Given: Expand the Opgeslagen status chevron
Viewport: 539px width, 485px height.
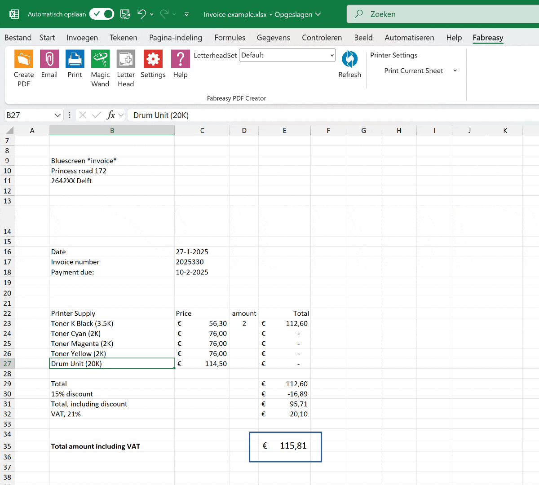Looking at the screenshot, I should pyautogui.click(x=319, y=14).
